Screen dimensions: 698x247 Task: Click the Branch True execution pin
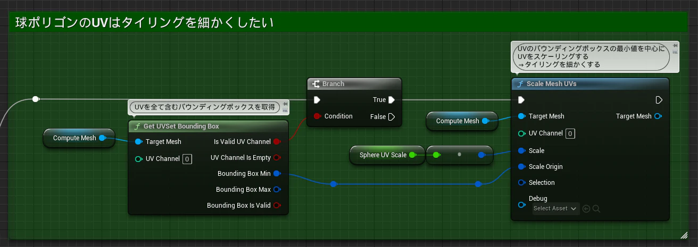(x=392, y=100)
